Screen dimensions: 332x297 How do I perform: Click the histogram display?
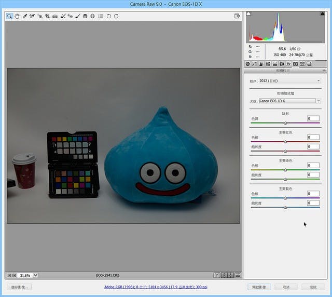point(285,27)
